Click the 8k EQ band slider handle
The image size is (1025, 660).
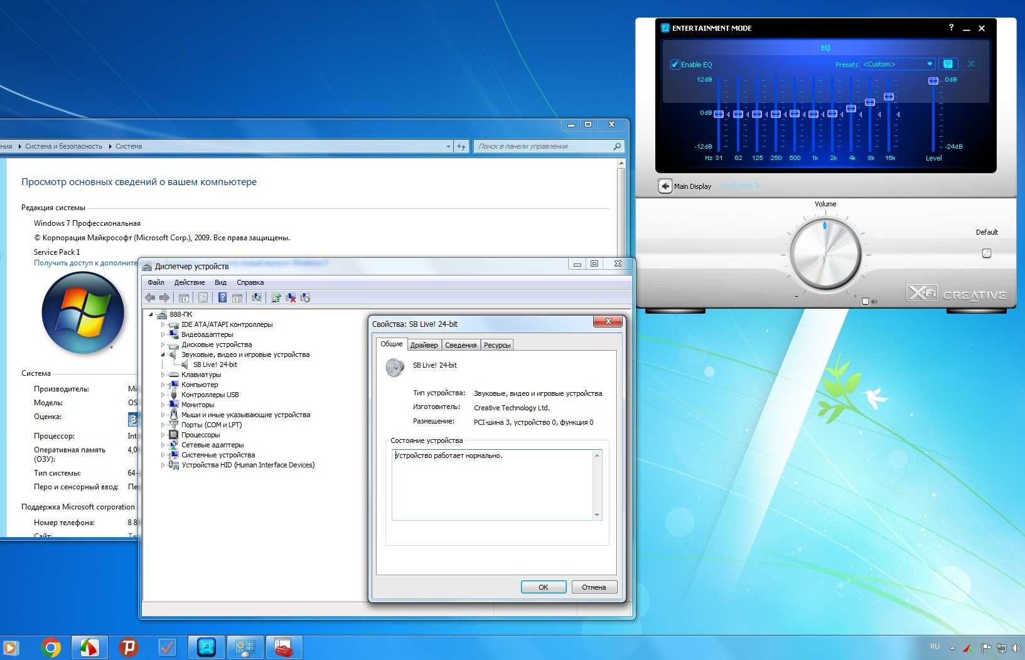(x=870, y=102)
